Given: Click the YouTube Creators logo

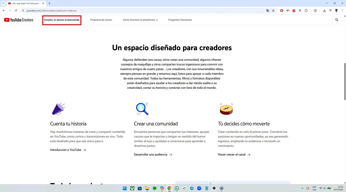Looking at the screenshot, I should click(x=18, y=20).
